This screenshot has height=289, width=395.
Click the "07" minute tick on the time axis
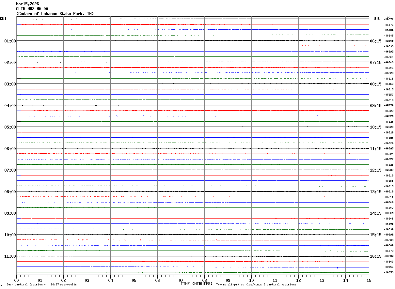click(181, 280)
